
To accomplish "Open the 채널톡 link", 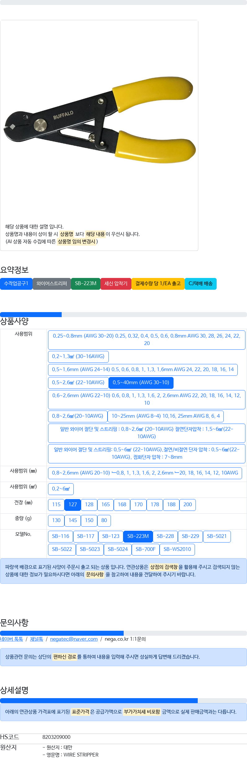I will tap(37, 639).
